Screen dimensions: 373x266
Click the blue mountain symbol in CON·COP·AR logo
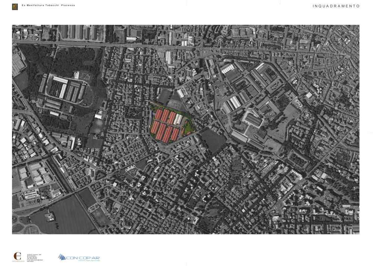point(62,257)
